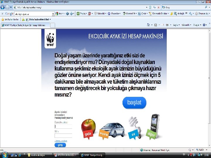The width and height of the screenshot is (211, 158).
Task: Click the globe icon on Google toolbar
Action: tap(68, 13)
